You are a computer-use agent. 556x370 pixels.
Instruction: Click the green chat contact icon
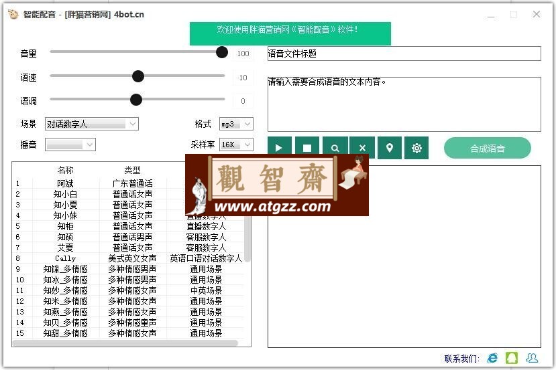point(512,358)
